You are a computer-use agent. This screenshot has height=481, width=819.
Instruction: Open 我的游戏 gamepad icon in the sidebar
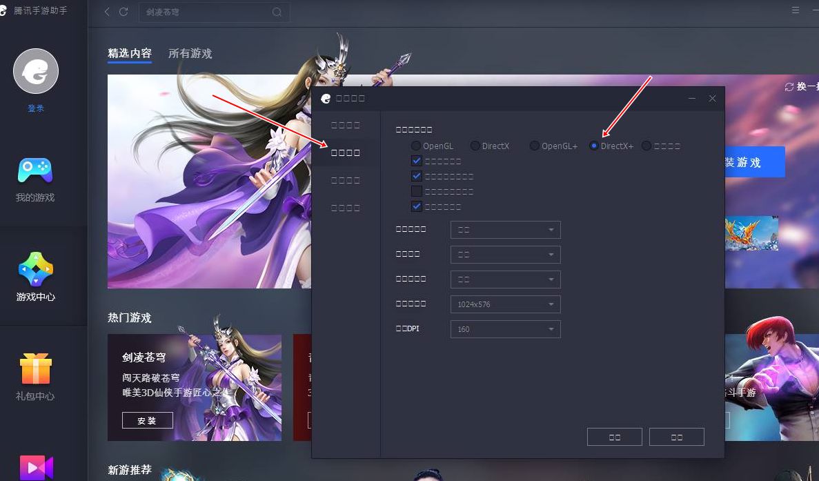(x=35, y=170)
